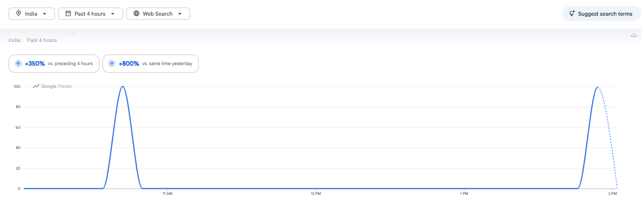Click the Google Trends logo on the chart

pyautogui.click(x=52, y=86)
